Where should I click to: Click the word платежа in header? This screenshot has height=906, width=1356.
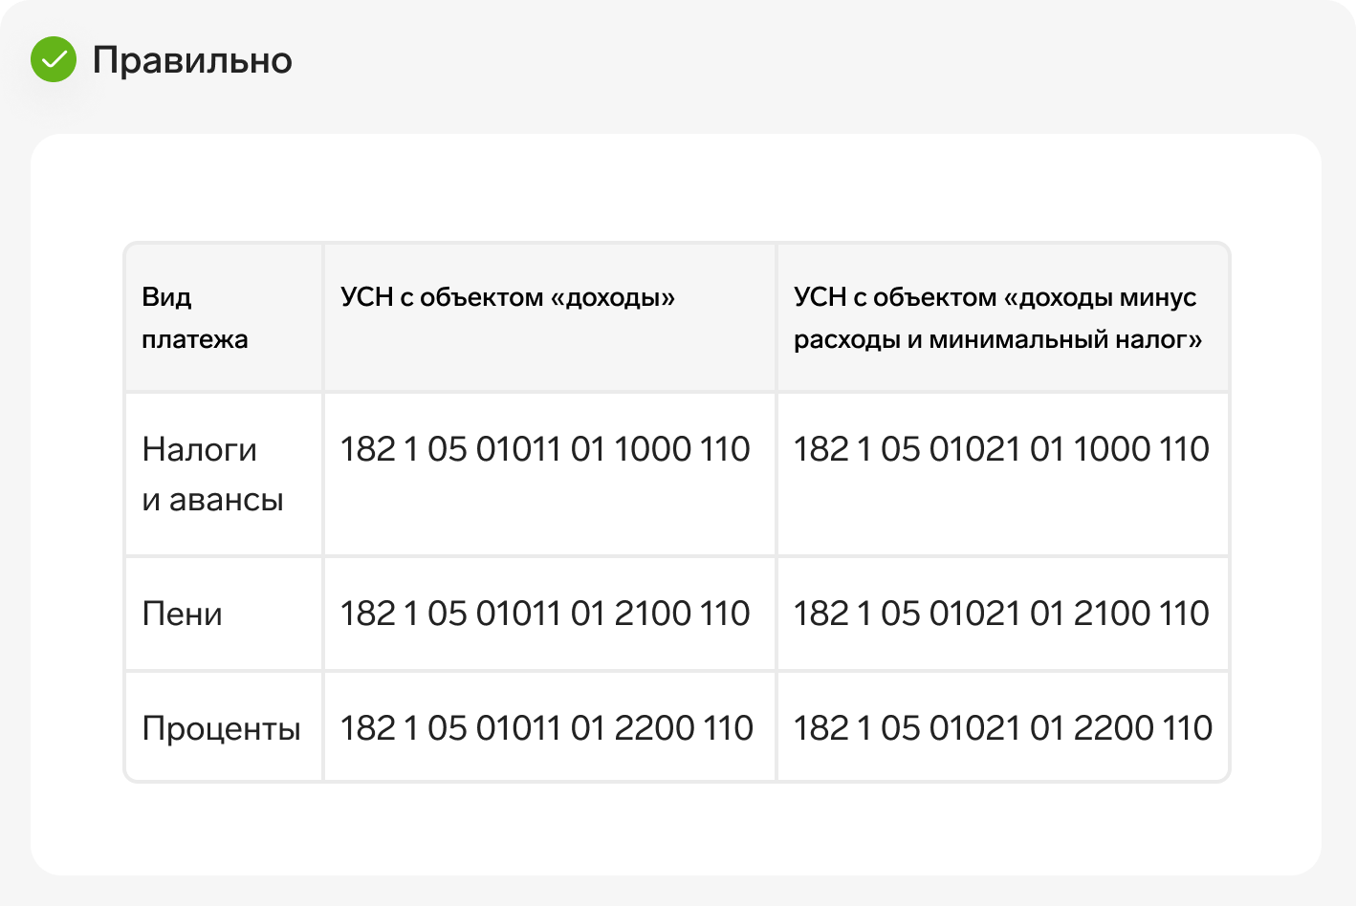[195, 339]
